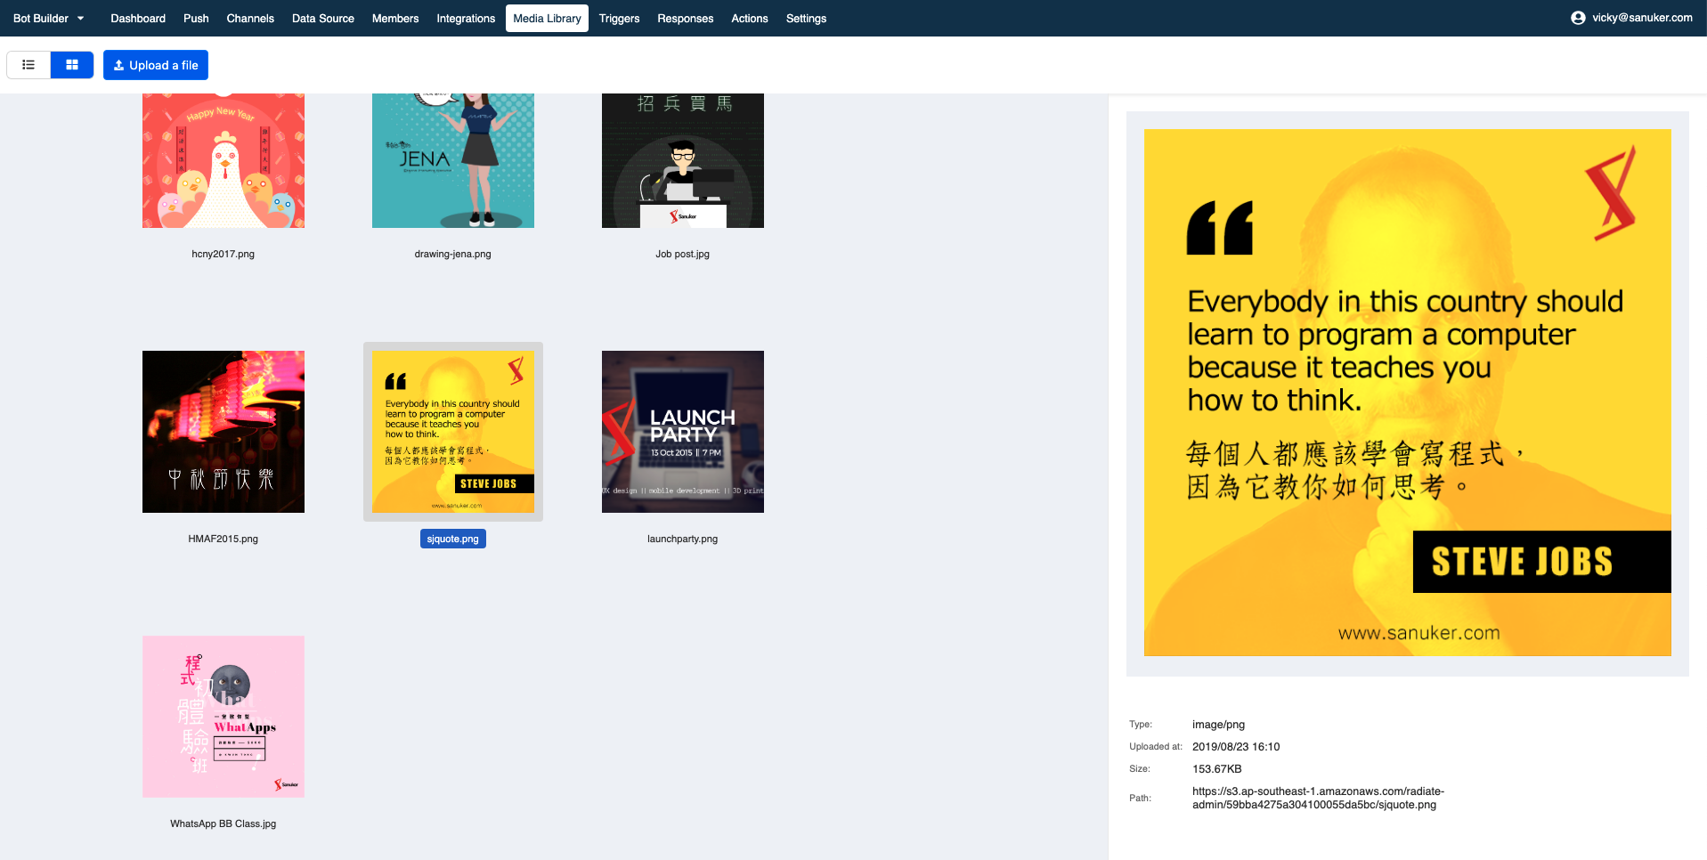The width and height of the screenshot is (1707, 860).
Task: Open the Members page
Action: tap(395, 18)
